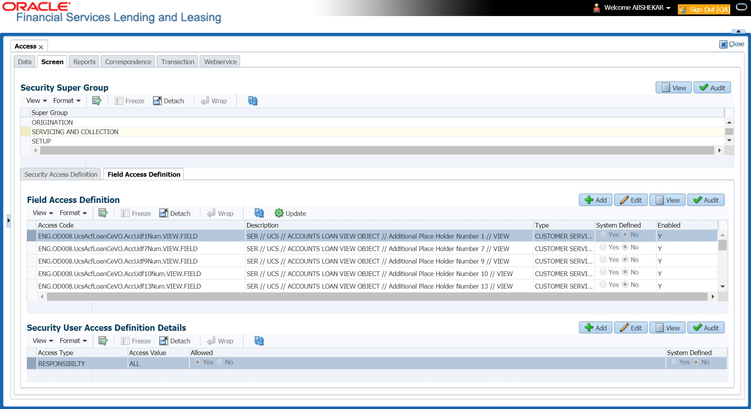Select Yes for System Defined on AccUdf10Num row
The width and height of the screenshot is (751, 409).
click(x=604, y=272)
